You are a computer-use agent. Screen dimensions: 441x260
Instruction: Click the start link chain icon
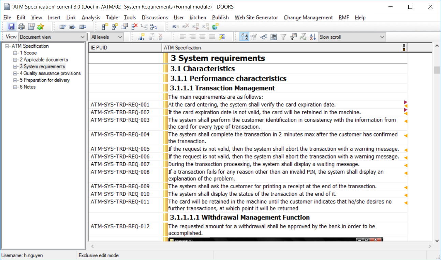[x=176, y=26]
